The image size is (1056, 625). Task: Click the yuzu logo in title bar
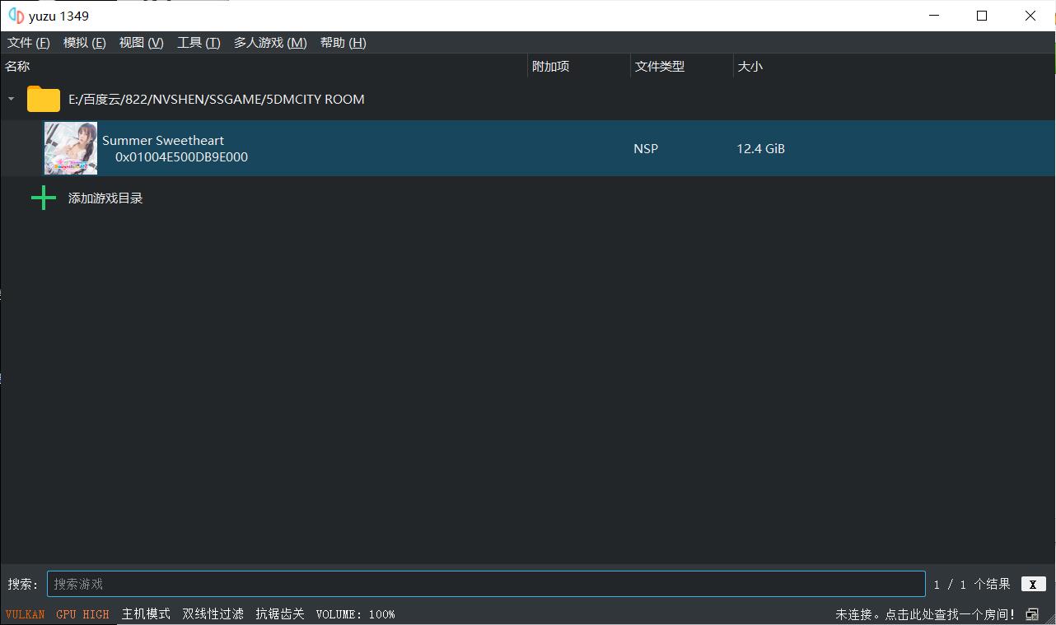(x=16, y=16)
